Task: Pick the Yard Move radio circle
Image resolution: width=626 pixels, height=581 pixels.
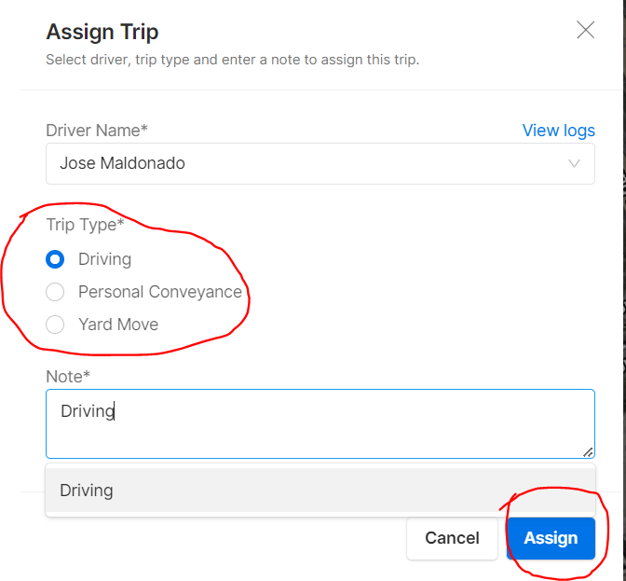Action: click(55, 325)
